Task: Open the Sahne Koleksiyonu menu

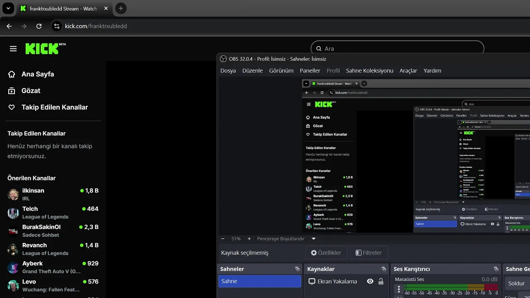Action: tap(370, 71)
